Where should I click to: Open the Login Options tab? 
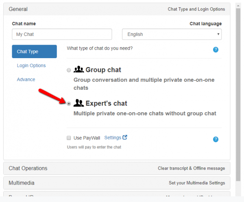(x=31, y=65)
